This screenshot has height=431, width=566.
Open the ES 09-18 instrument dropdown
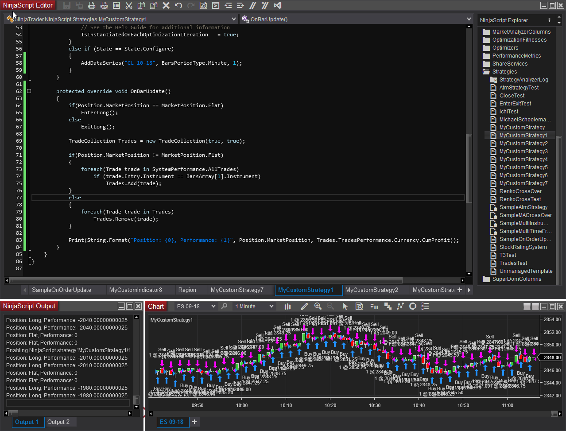click(213, 306)
